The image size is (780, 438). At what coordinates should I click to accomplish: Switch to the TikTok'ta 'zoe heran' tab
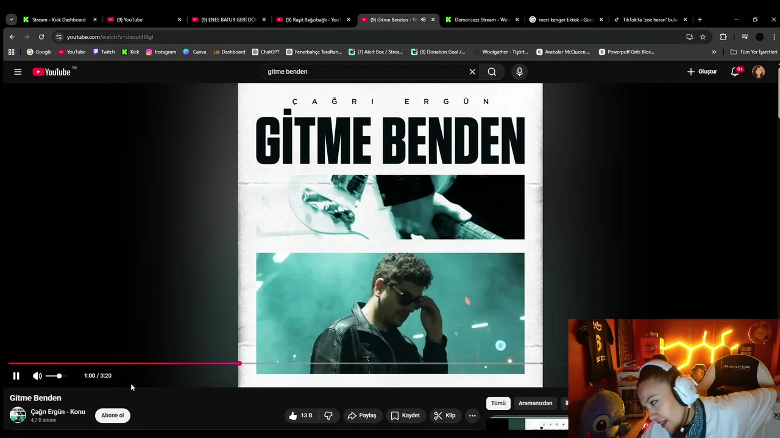(x=650, y=19)
